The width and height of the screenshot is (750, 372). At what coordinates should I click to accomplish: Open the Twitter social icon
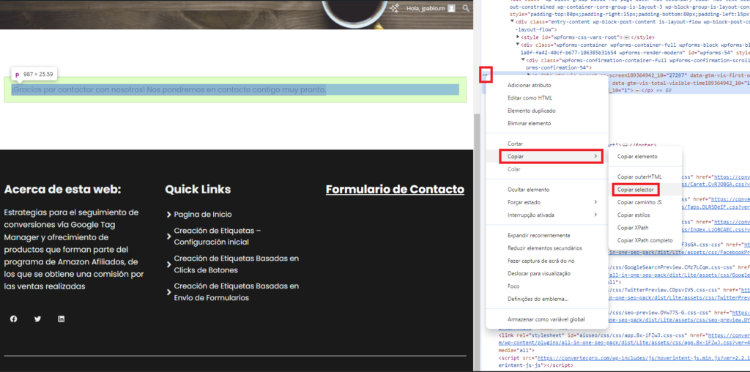click(x=37, y=319)
